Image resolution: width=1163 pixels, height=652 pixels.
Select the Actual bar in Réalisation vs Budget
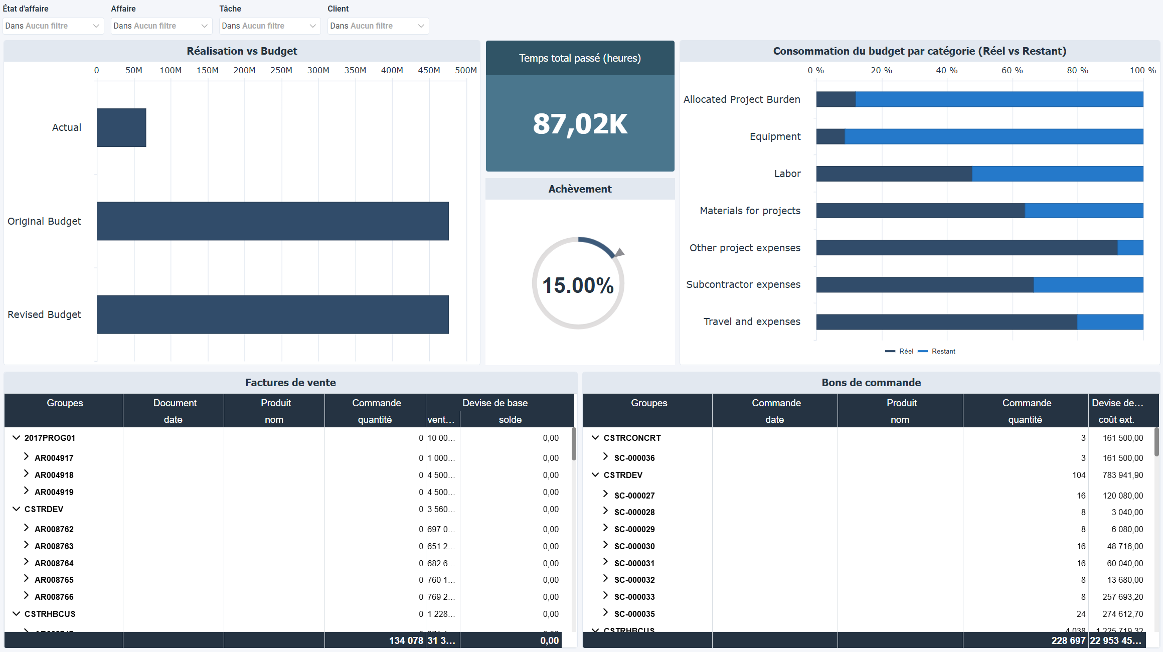pyautogui.click(x=121, y=127)
